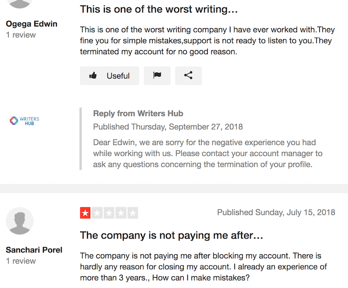Click the thumbs-up icon in Useful button

point(93,76)
